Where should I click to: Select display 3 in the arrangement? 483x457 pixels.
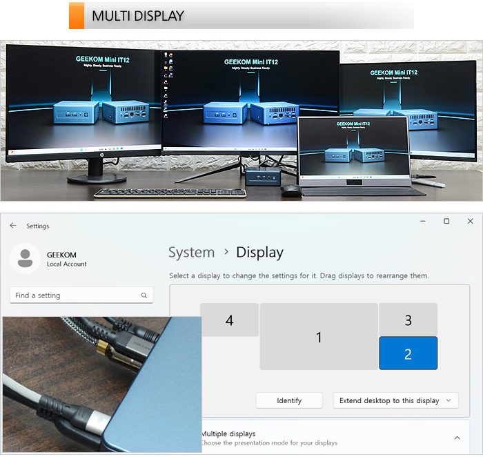pyautogui.click(x=408, y=320)
